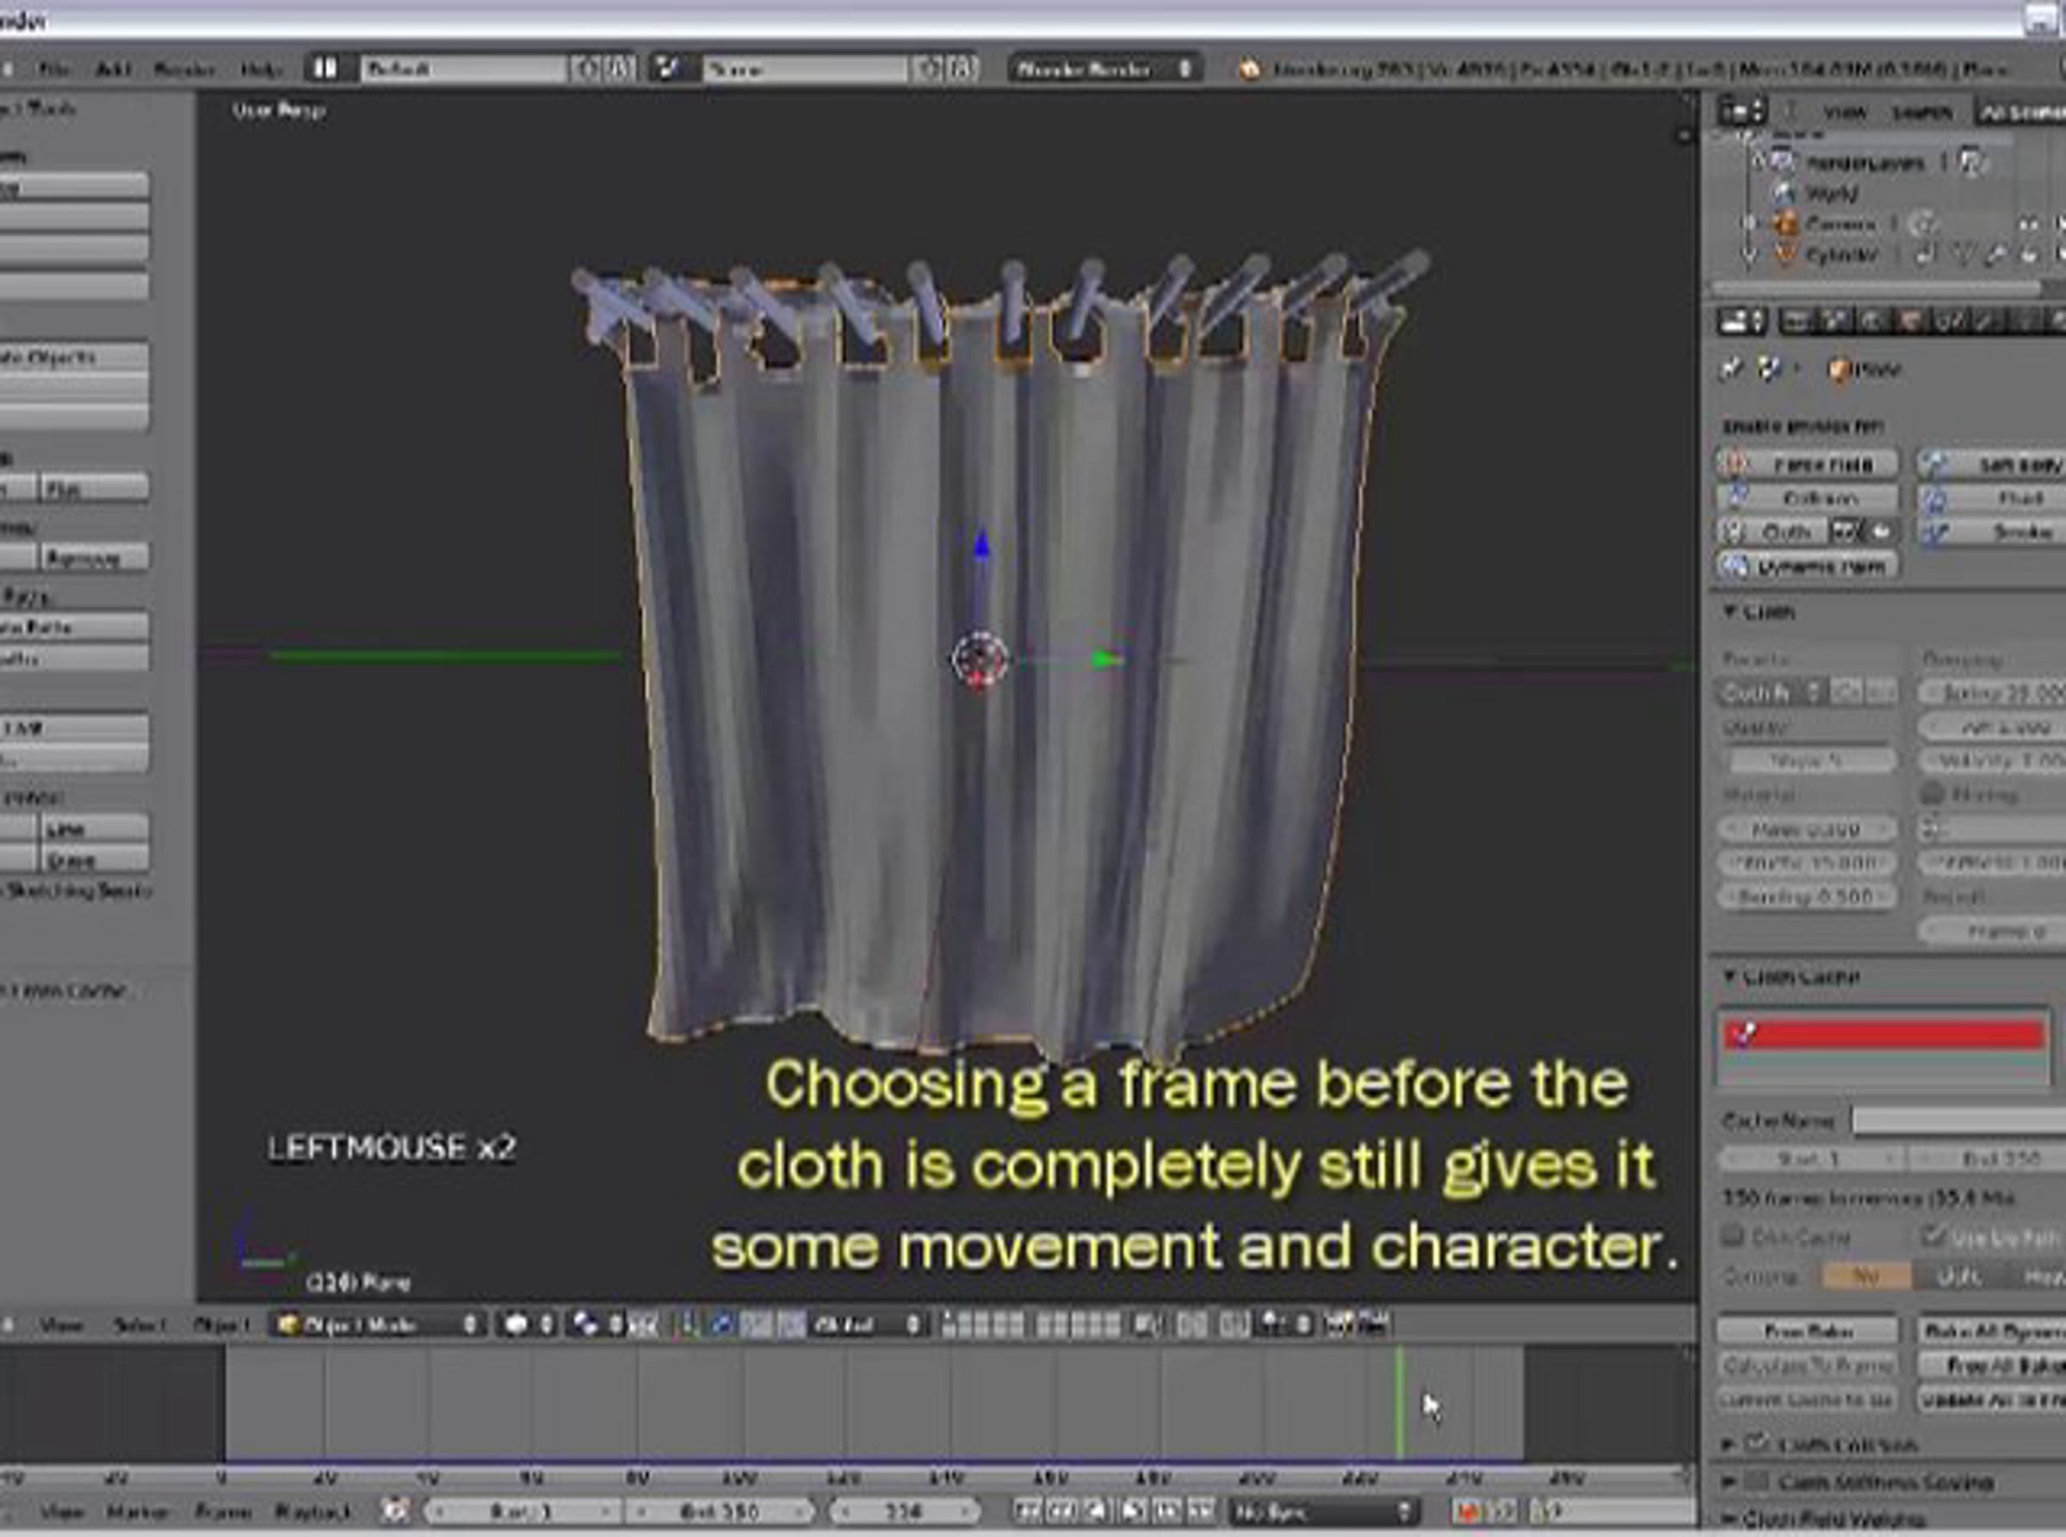Click the World icon in outliner
Screen dimensions: 2066x1537
pyautogui.click(x=1783, y=194)
